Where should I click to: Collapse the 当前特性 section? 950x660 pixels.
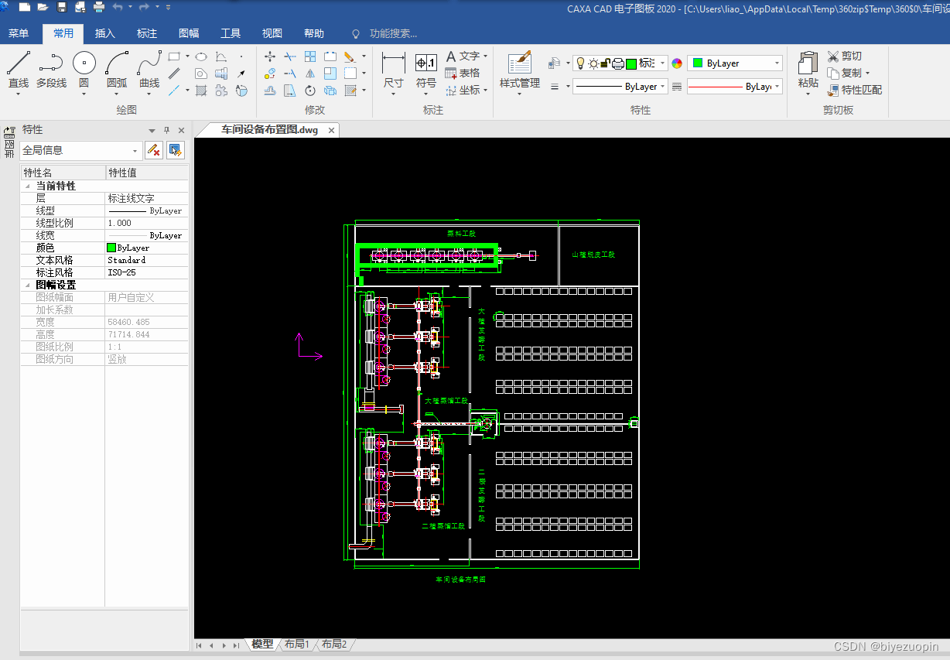(x=29, y=186)
